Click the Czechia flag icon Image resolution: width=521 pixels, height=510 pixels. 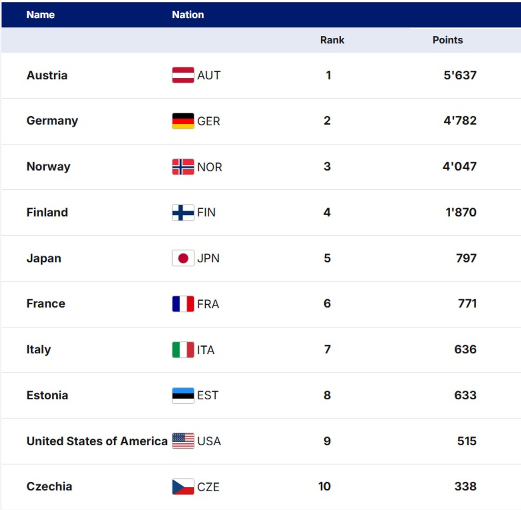(183, 487)
